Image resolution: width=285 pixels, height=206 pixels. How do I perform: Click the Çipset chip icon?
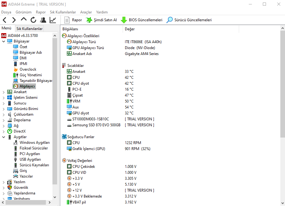click(x=69, y=95)
